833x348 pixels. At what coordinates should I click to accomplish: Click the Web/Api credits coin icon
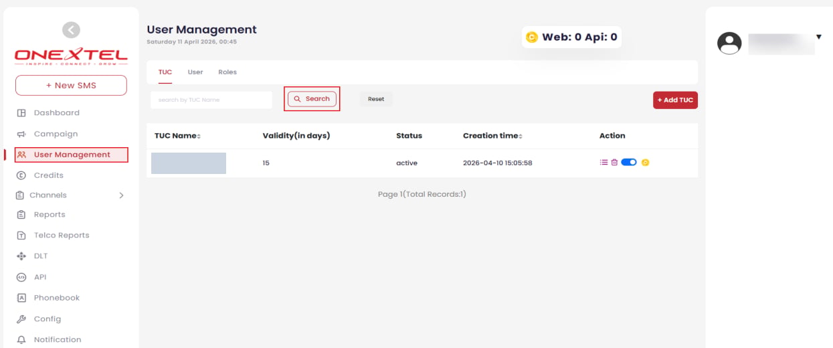click(x=532, y=37)
